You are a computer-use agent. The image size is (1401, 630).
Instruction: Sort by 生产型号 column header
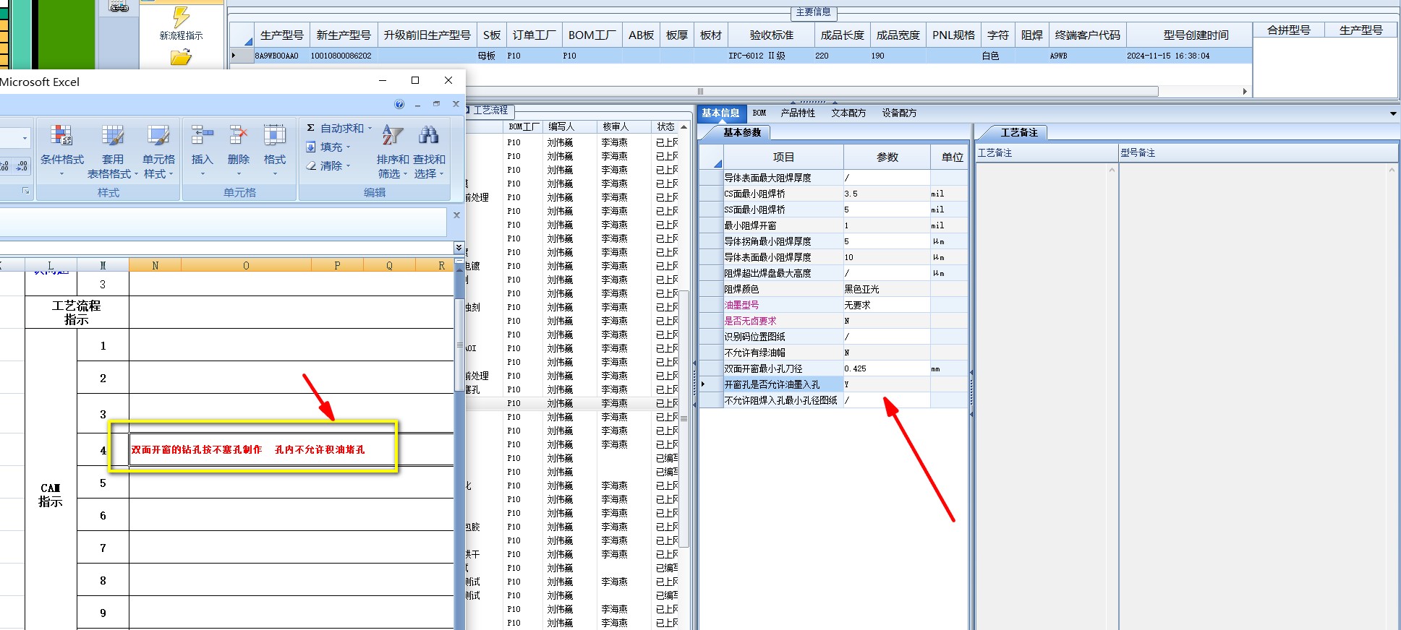(x=282, y=35)
